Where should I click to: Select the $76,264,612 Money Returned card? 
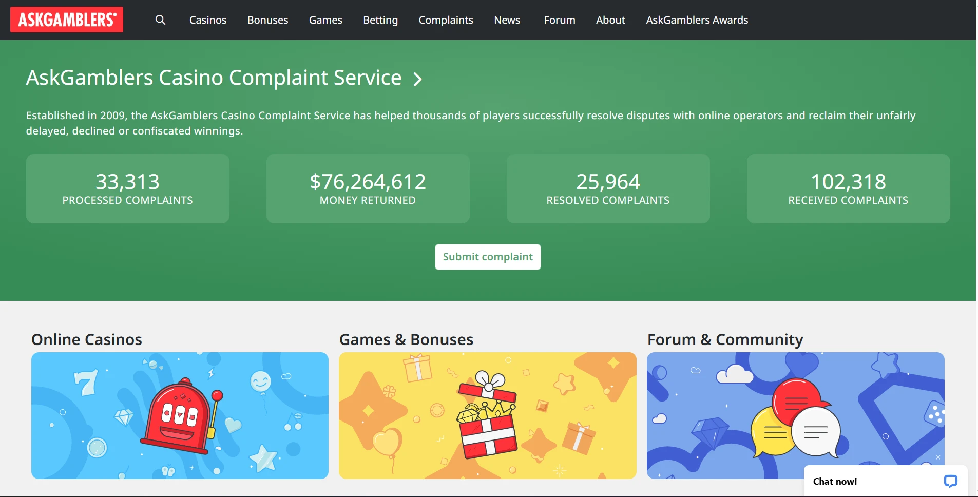(x=368, y=188)
